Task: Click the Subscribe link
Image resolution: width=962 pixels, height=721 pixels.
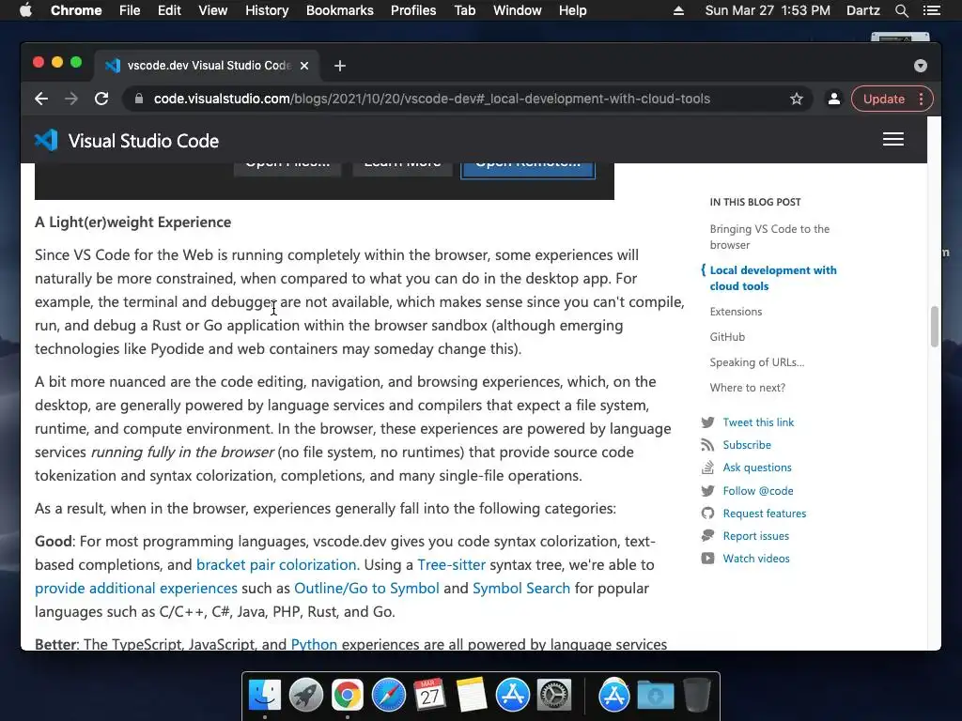Action: coord(747,445)
